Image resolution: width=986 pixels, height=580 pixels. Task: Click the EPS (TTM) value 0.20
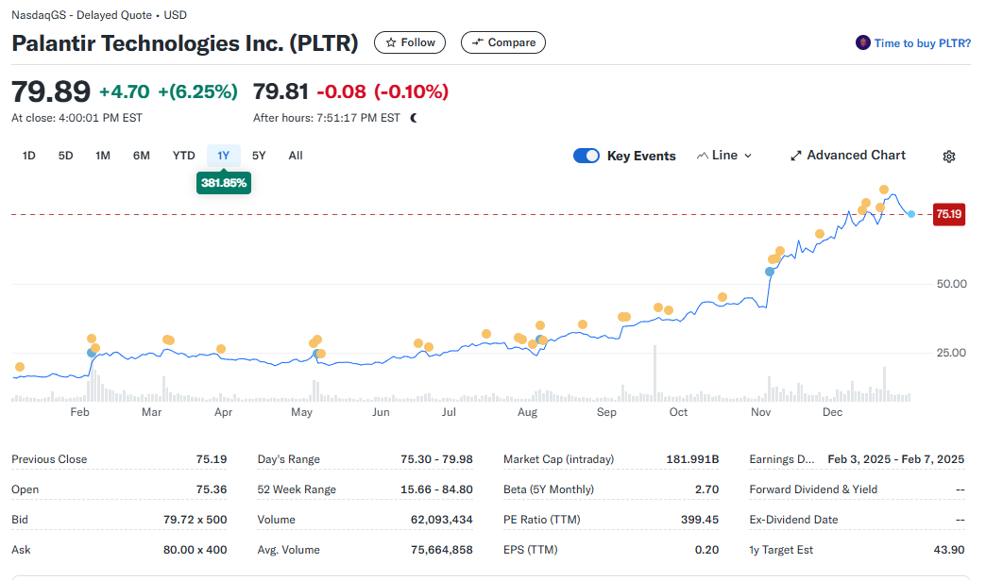(x=706, y=550)
